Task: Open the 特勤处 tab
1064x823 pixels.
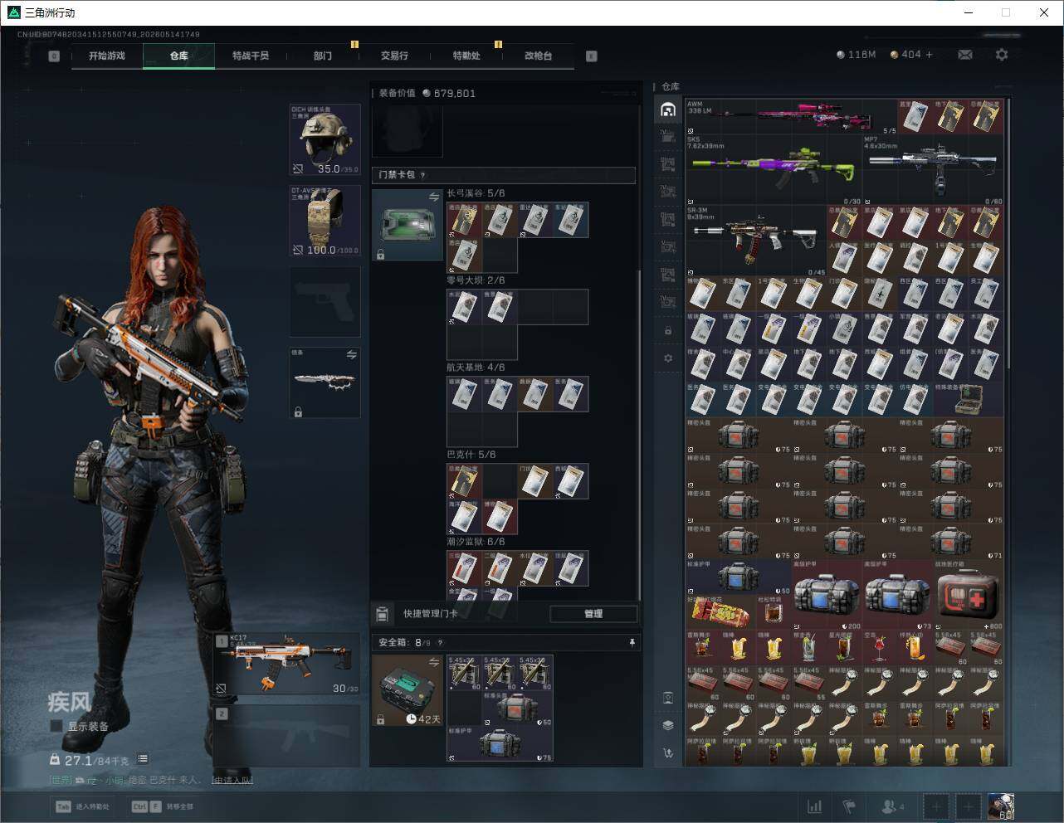Action: [x=466, y=56]
